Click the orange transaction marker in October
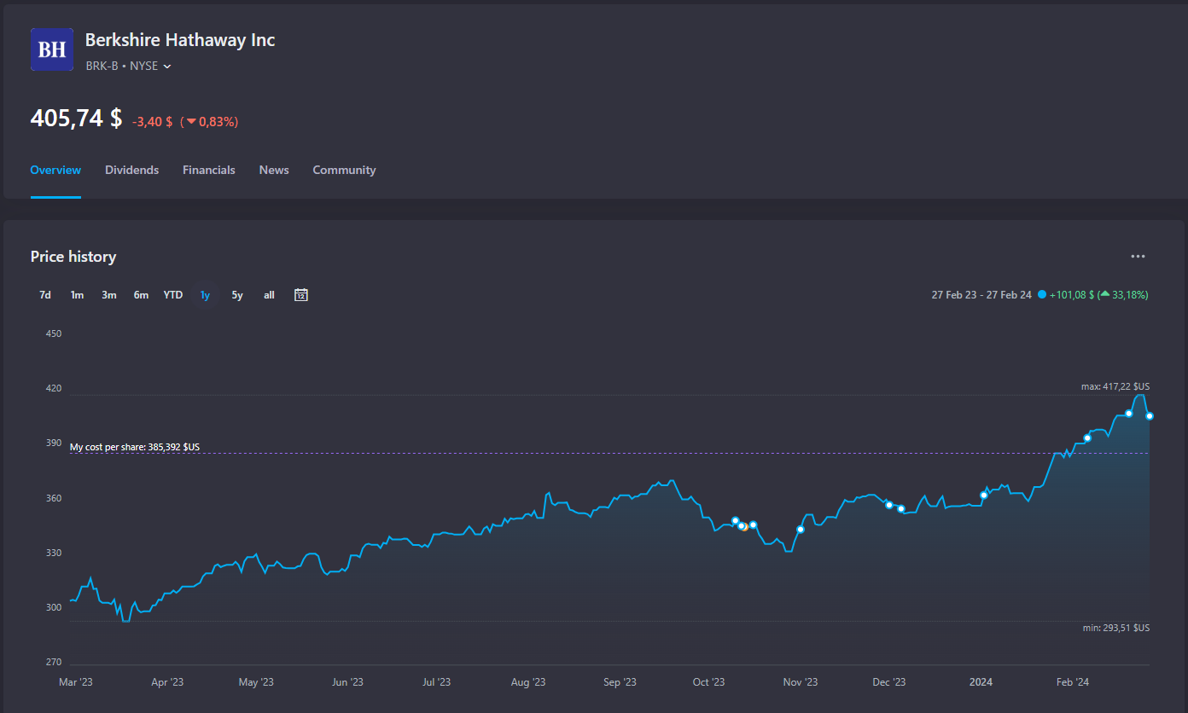This screenshot has height=713, width=1188. click(x=744, y=527)
